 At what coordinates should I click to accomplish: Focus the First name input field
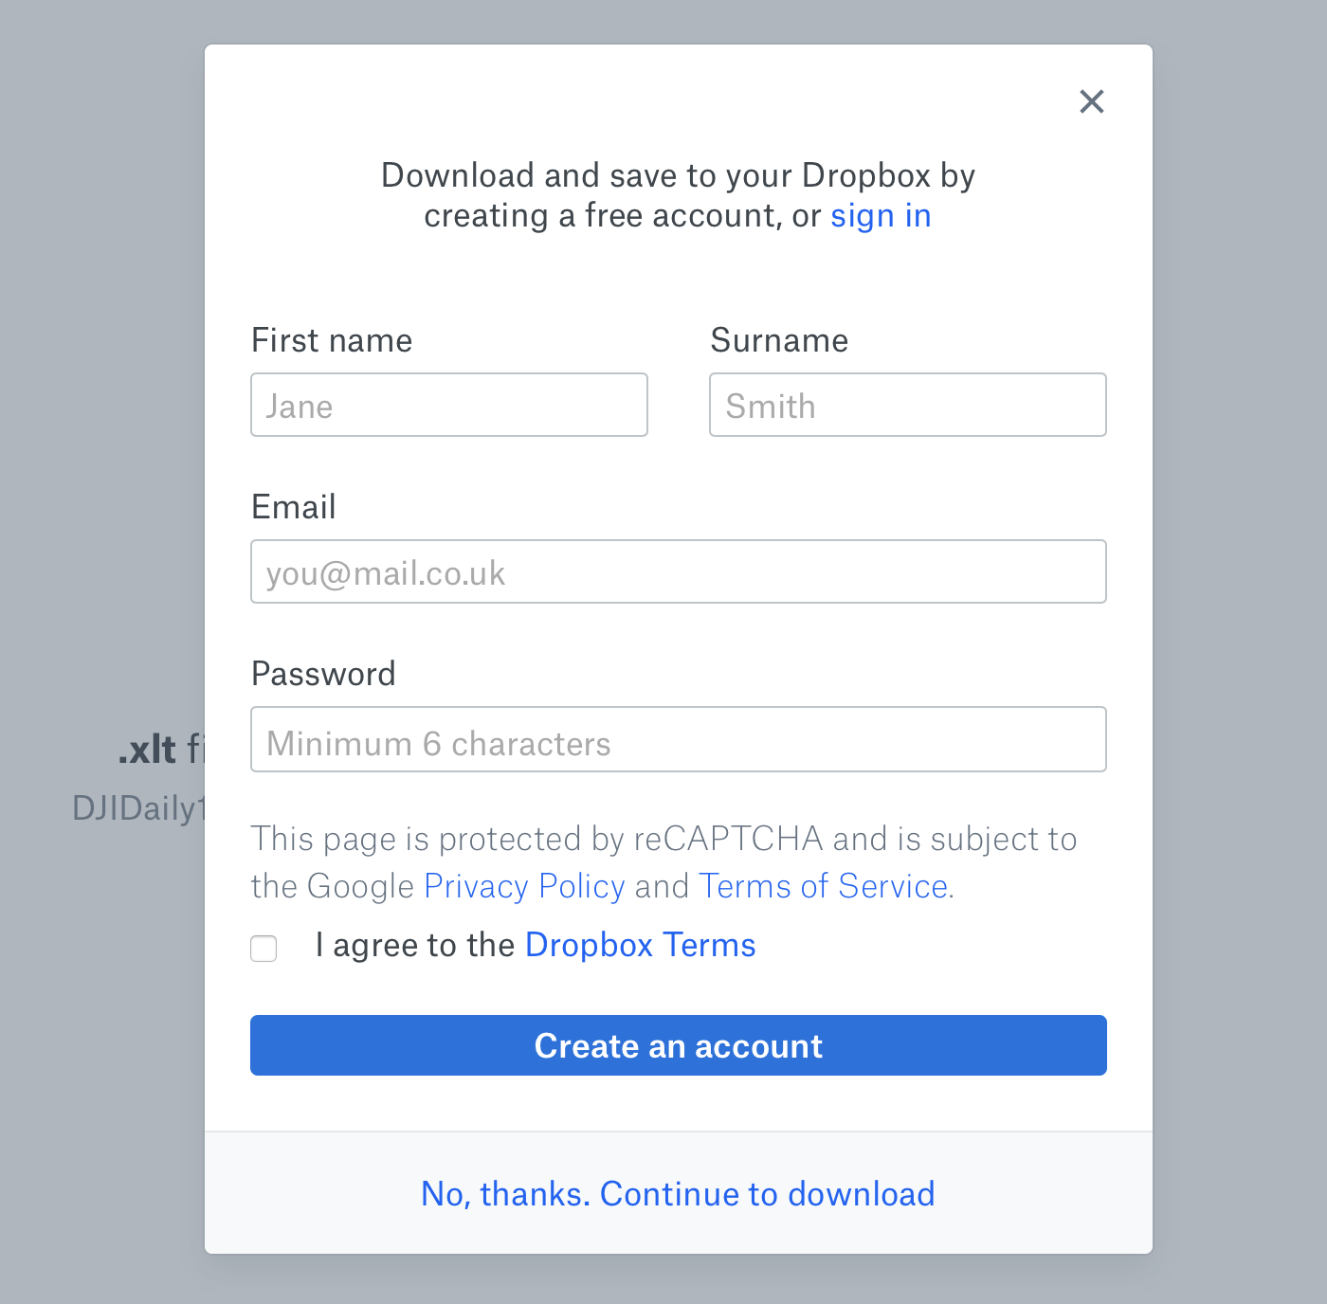coord(449,406)
